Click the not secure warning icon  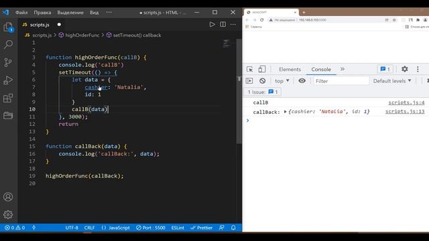point(271,20)
